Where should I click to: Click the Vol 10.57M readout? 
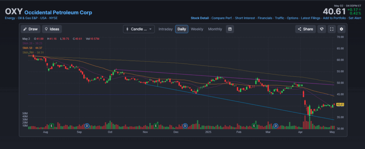coord(93,39)
